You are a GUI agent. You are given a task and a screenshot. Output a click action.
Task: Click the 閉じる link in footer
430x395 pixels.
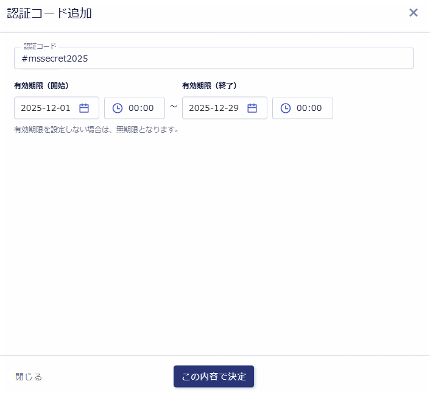coord(29,377)
